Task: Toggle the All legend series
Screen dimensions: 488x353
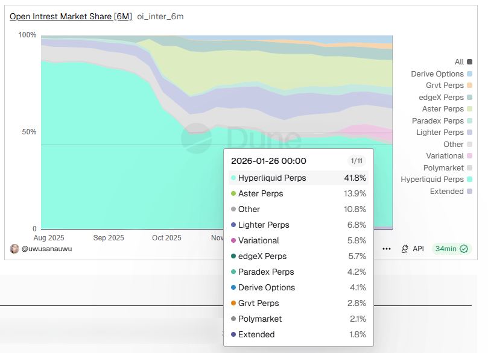Action: point(463,62)
